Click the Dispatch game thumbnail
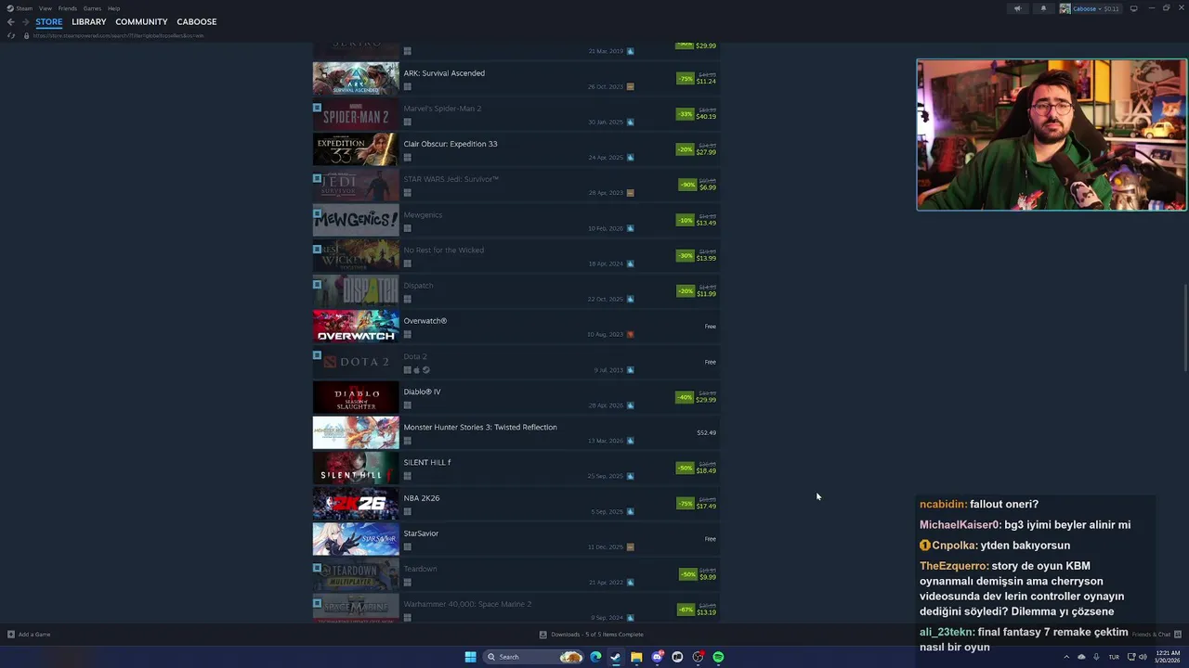This screenshot has width=1189, height=668. click(x=356, y=291)
